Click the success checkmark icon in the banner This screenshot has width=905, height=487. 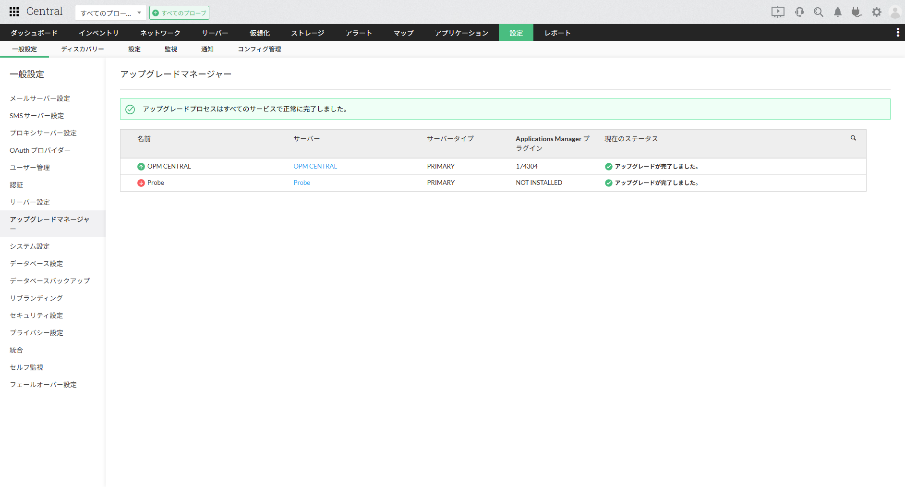click(130, 110)
